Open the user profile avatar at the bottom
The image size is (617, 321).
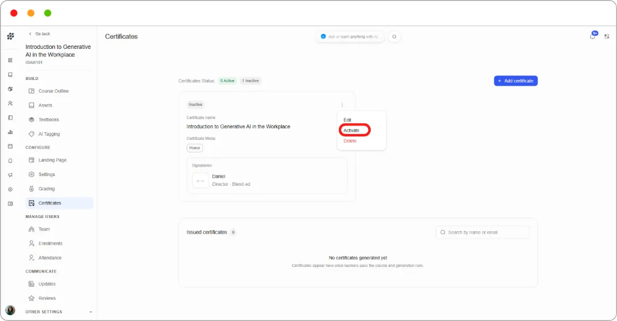click(10, 311)
